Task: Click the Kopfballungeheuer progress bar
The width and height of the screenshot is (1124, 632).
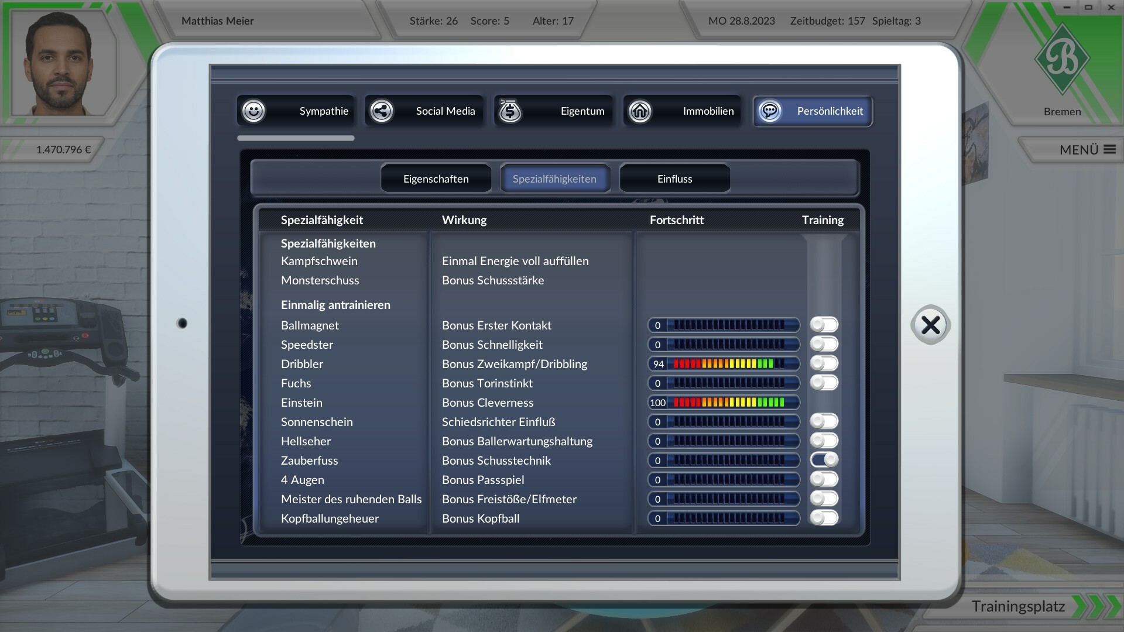Action: 724,518
